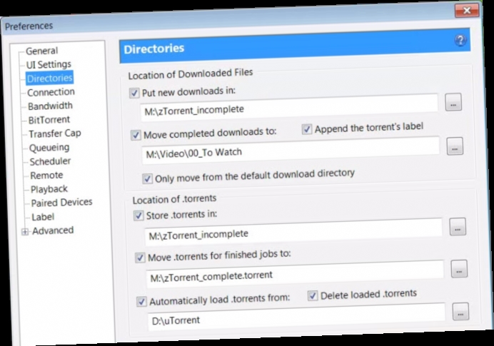Click the M:\zTorrent_complete.torrent path field
Screen dimensions: 494x346
pos(295,273)
